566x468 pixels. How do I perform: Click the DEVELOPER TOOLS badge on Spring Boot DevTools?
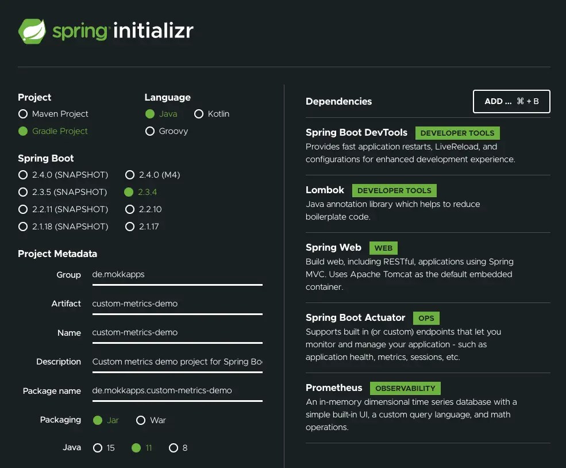click(x=457, y=133)
